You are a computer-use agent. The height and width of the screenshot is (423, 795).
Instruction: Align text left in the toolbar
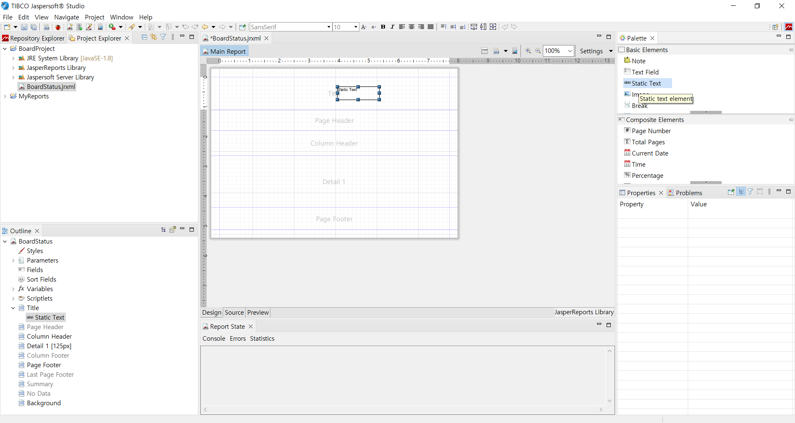coord(402,27)
